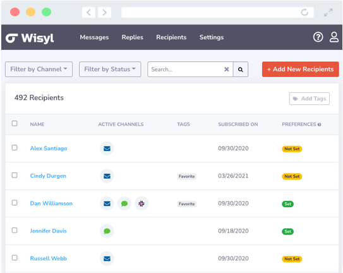The image size is (343, 273).
Task: Click Jennifer Davis's SMS chat bubble icon
Action: [107, 231]
